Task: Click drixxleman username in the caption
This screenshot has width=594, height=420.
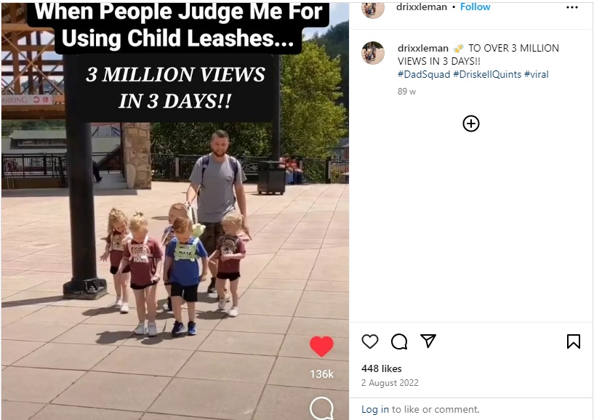Action: [422, 49]
